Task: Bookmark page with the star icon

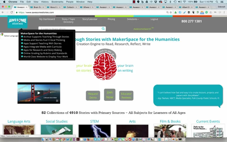Action: [x=171, y=12]
